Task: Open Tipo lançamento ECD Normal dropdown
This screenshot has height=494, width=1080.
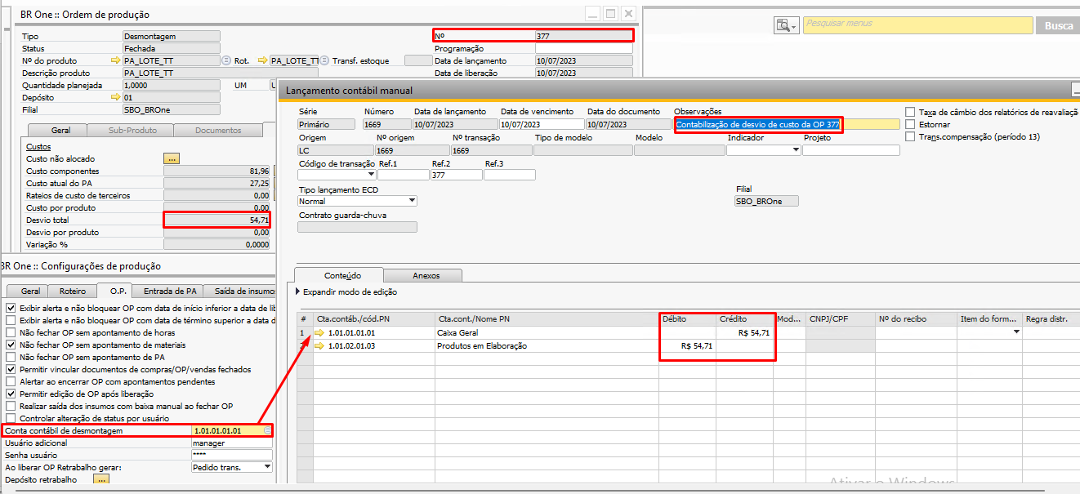Action: point(412,201)
